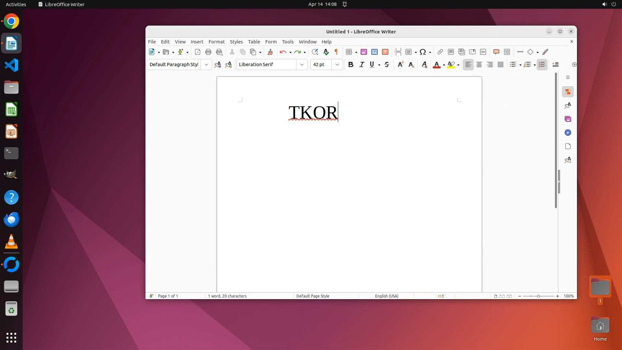This screenshot has height=350, width=622.
Task: Open the Tools menu
Action: pyautogui.click(x=288, y=41)
